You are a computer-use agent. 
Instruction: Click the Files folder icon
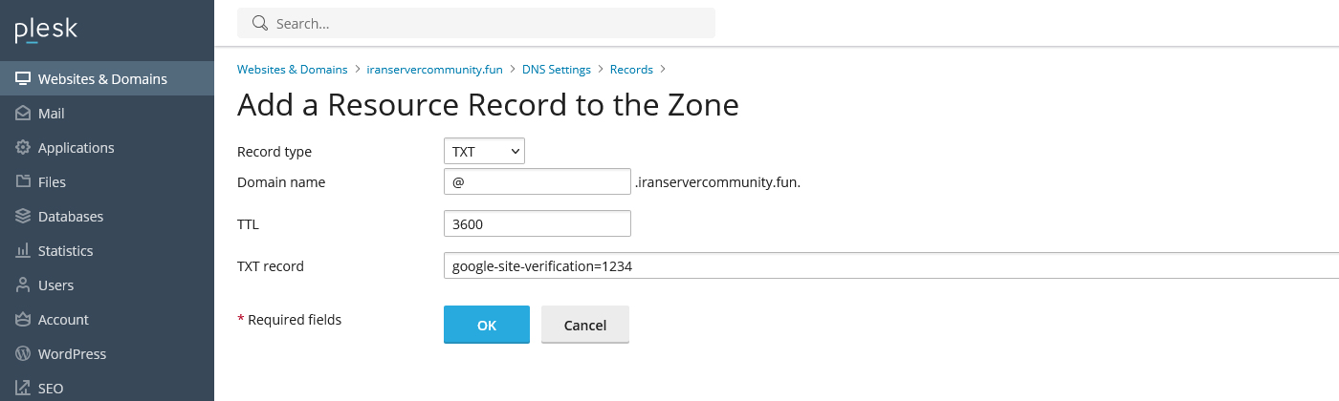point(23,182)
